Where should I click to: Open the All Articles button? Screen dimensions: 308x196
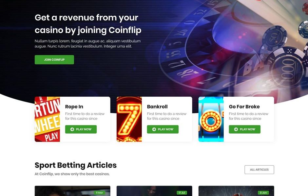tap(259, 170)
